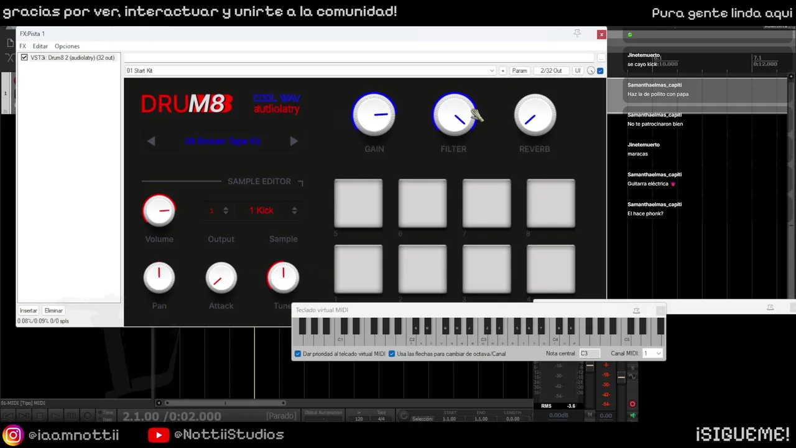Click the green speaker monitor icon in mixer
Screen dimensions: 796x448
tap(632, 415)
